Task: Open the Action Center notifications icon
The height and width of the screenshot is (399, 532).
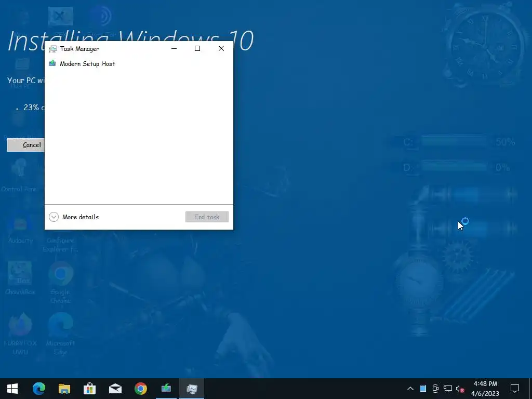Action: [515, 389]
